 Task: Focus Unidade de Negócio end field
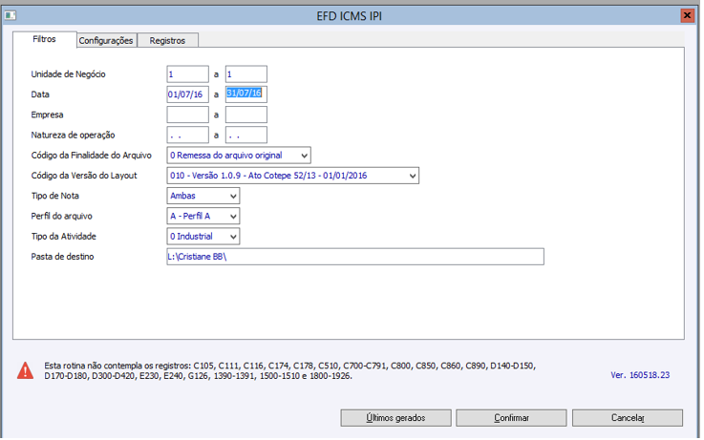246,74
